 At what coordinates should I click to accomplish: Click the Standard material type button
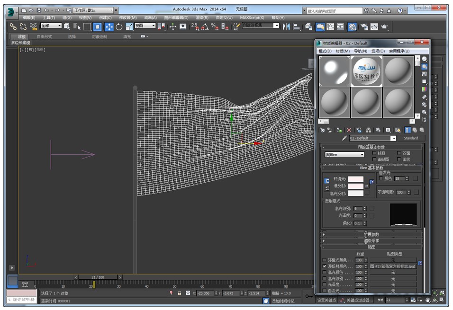tap(411, 138)
